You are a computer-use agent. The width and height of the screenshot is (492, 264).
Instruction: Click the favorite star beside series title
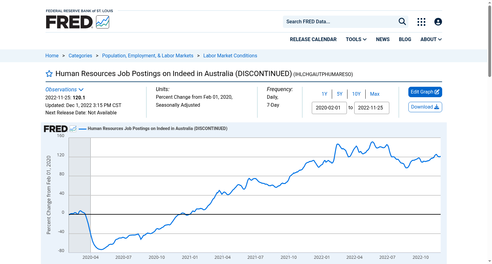(49, 74)
